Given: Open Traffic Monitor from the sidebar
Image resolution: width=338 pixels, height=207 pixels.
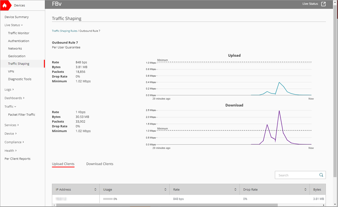Looking at the screenshot, I should [x=18, y=33].
